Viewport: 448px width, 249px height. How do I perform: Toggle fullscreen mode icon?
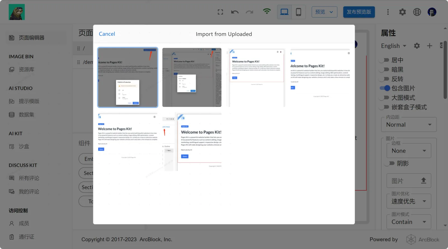coord(220,12)
